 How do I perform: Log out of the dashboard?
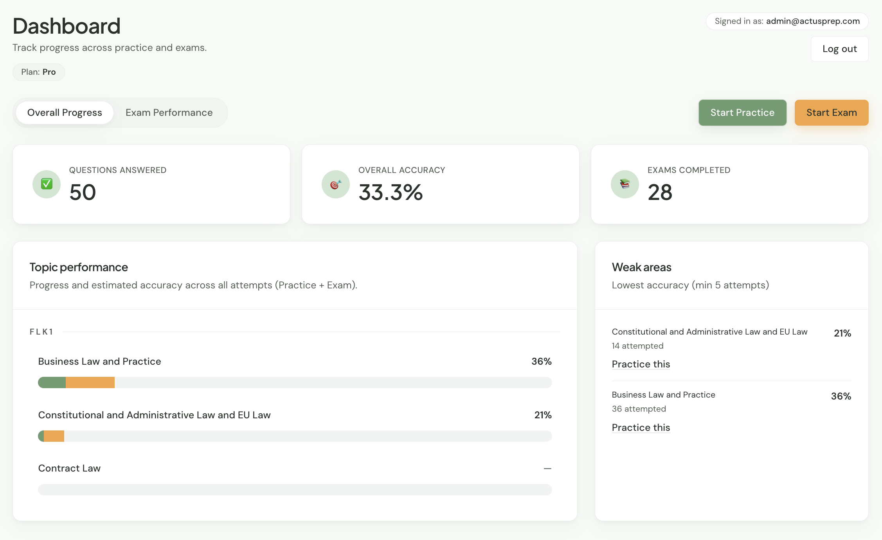(x=839, y=49)
